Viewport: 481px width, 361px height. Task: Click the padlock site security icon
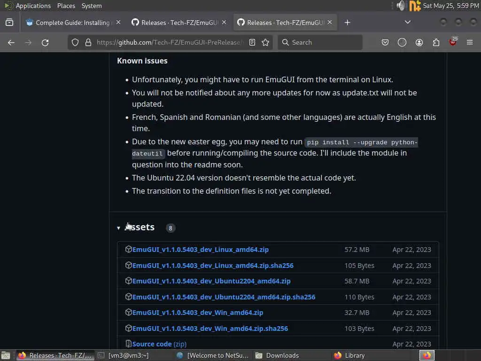coord(88,42)
